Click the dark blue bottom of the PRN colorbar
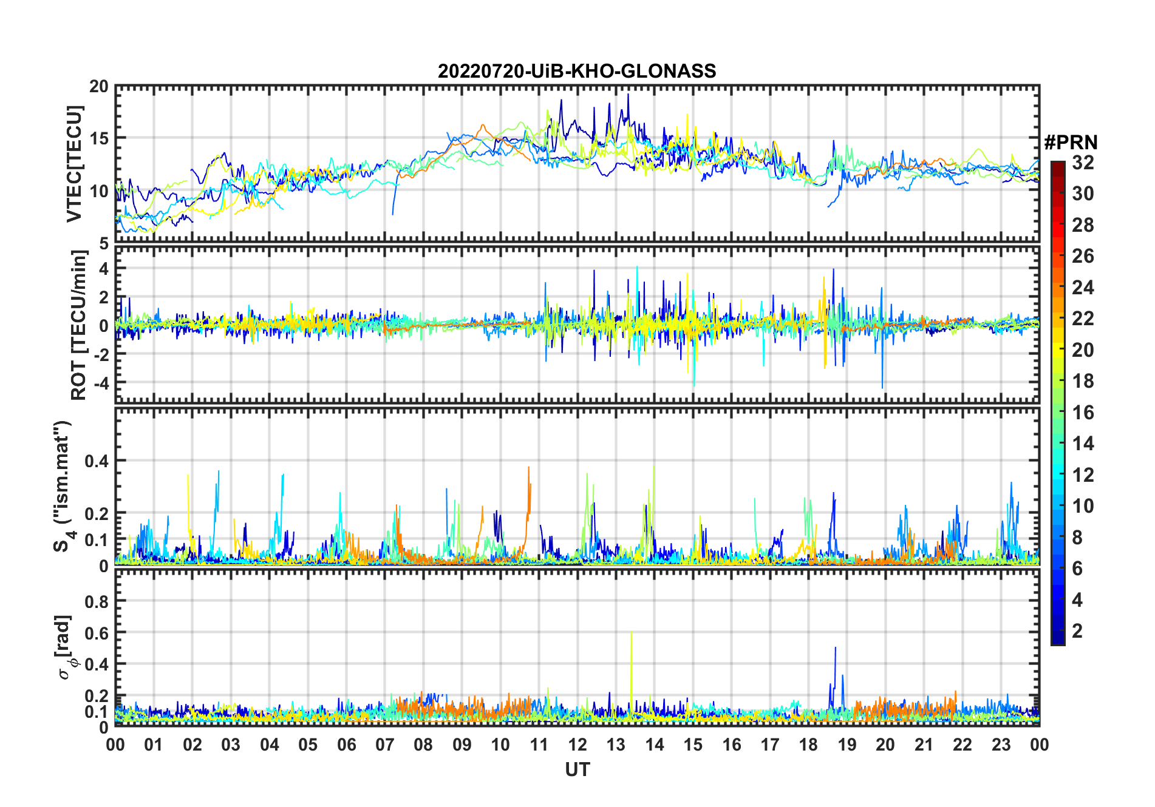 (x=1058, y=639)
